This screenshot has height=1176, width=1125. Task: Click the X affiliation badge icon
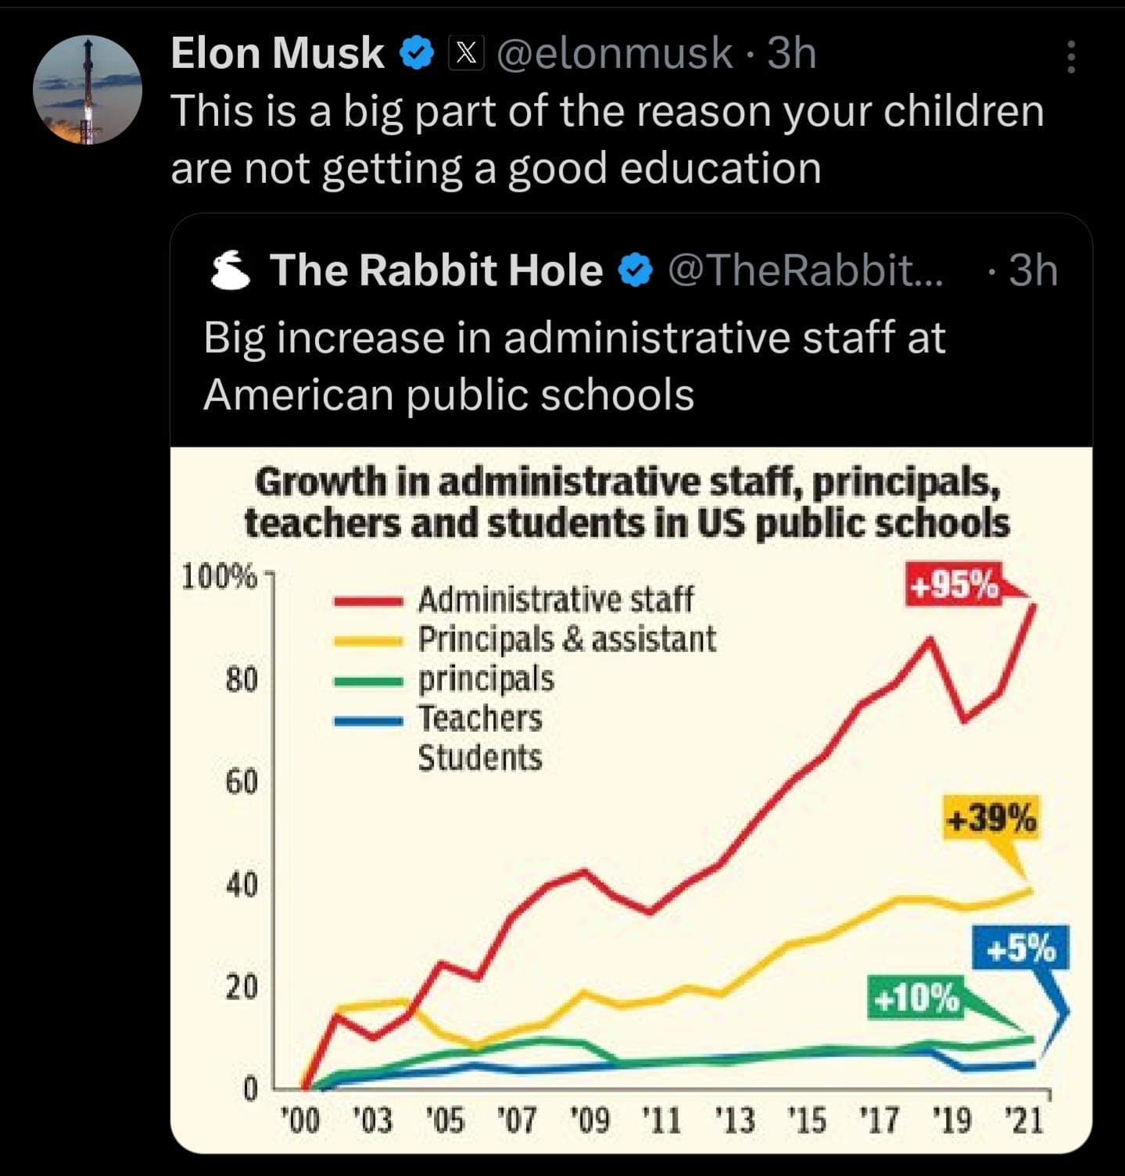(465, 54)
